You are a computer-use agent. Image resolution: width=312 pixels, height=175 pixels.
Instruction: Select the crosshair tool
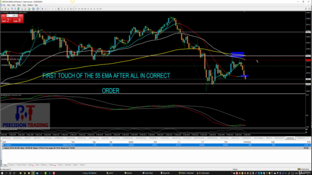click(46, 9)
